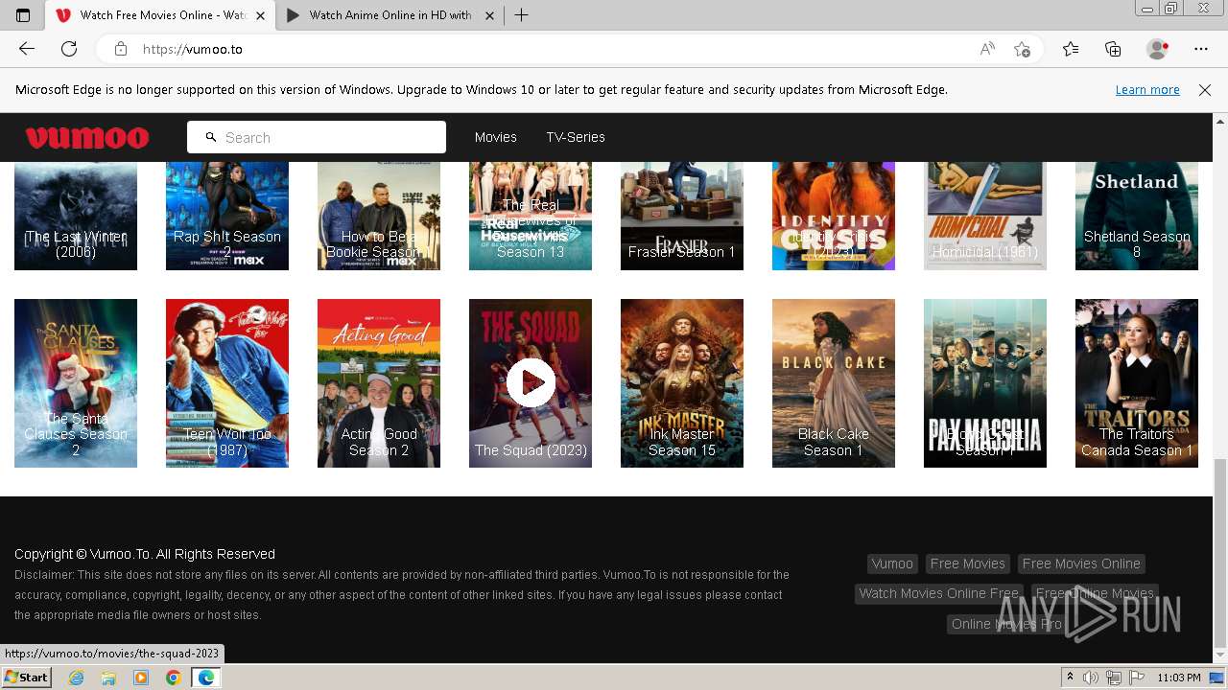Close the Watch Free Movies Online tab
Screen dimensions: 1228x690
tap(259, 15)
